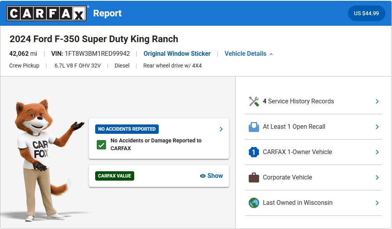Select 'CARFAX 1-Owner Vehicle' text
Image resolution: width=392 pixels, height=229 pixels.
click(x=297, y=152)
